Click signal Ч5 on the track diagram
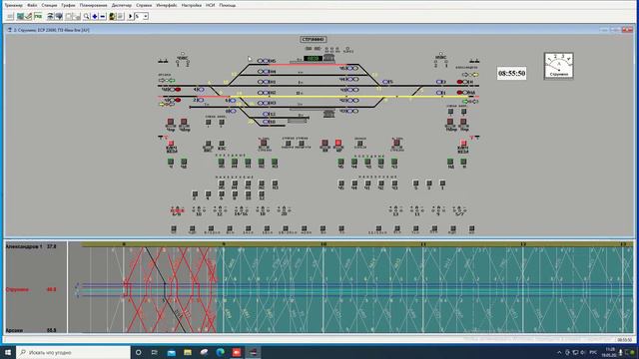 (349, 69)
